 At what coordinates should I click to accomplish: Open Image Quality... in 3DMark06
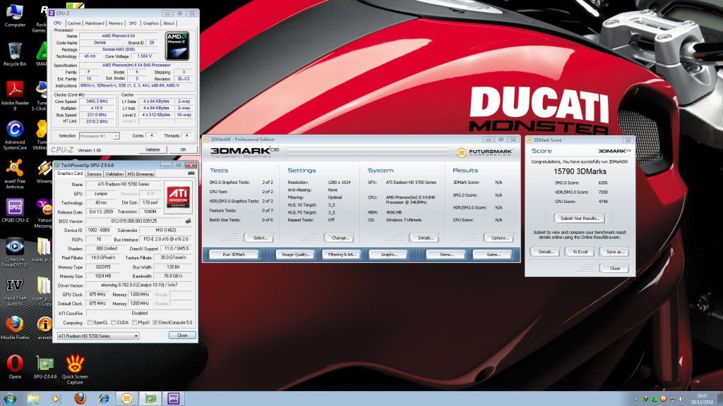(296, 254)
